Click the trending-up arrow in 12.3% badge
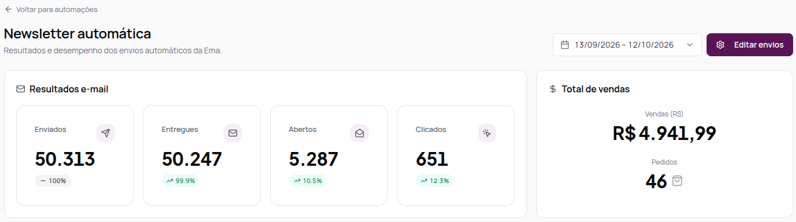The image size is (796, 222). click(x=424, y=181)
